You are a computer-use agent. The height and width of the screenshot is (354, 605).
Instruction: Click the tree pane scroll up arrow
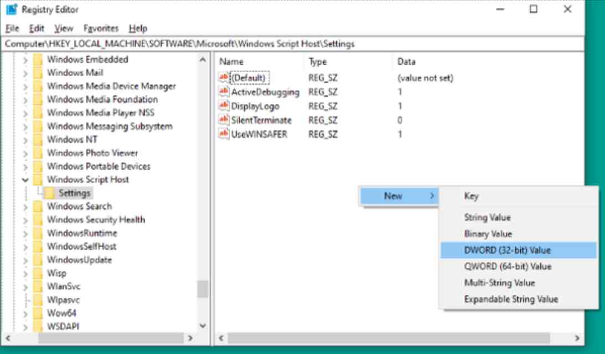click(x=203, y=60)
